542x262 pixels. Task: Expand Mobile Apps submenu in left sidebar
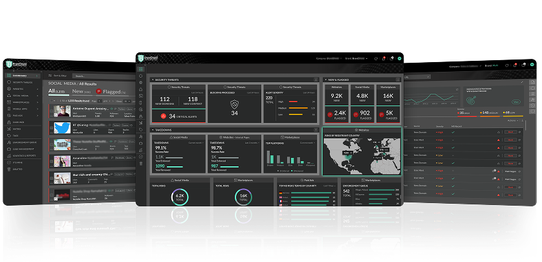coord(38,109)
